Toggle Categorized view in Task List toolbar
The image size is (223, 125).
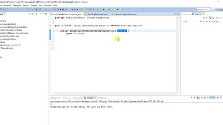(210, 18)
